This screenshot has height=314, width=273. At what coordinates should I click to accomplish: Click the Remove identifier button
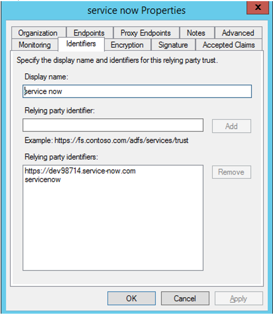(232, 172)
